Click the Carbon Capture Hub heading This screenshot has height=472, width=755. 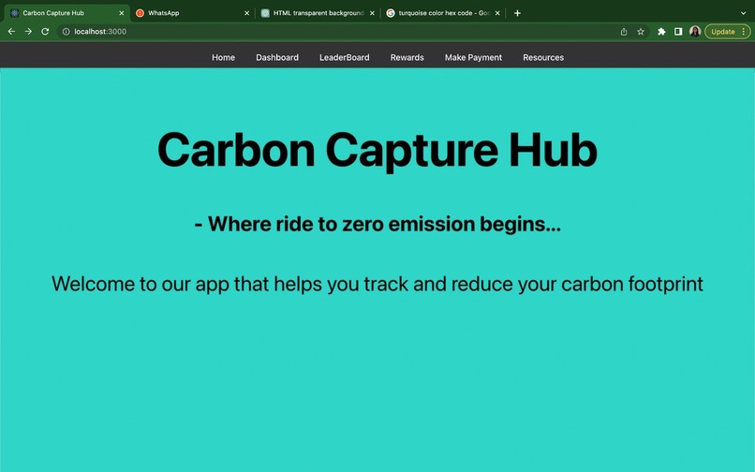(377, 150)
